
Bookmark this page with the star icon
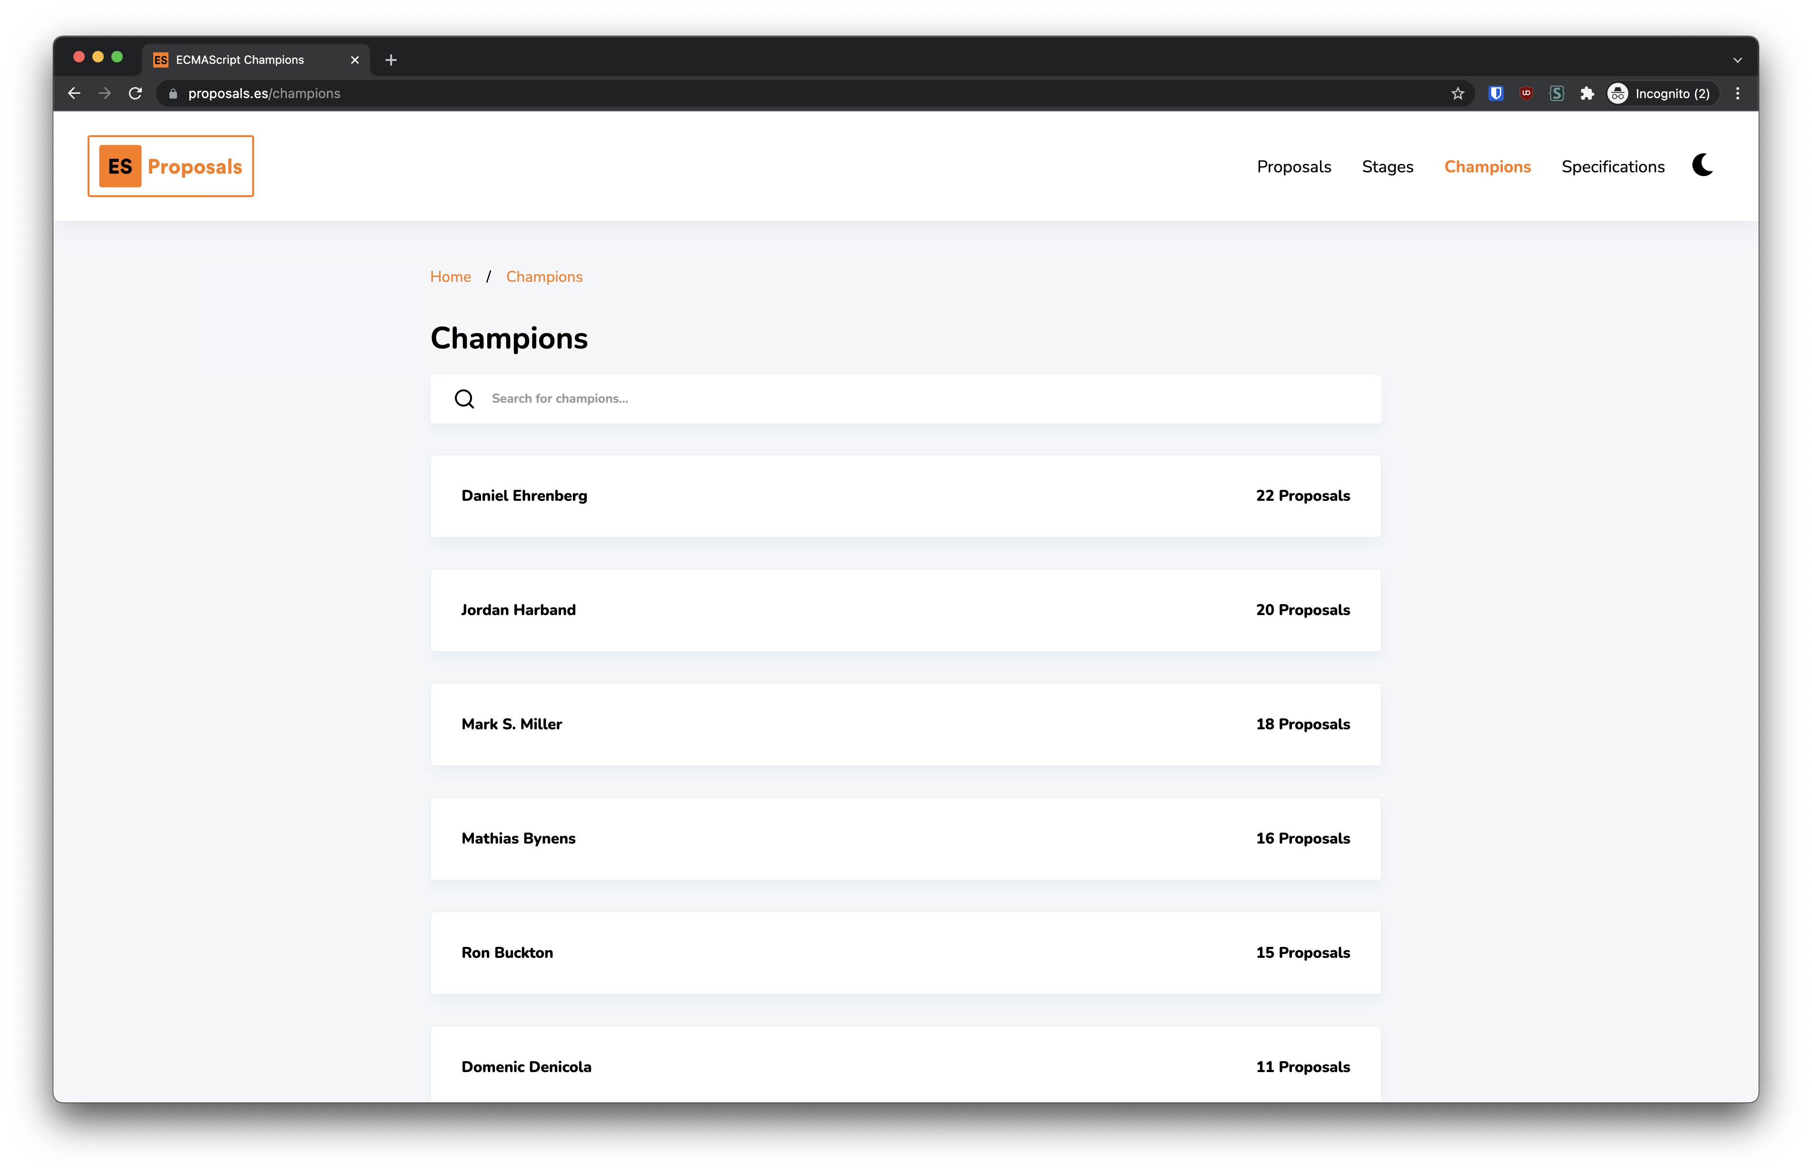tap(1458, 93)
